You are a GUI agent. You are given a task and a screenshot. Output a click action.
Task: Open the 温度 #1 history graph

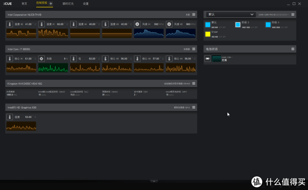pyautogui.click(x=53, y=33)
